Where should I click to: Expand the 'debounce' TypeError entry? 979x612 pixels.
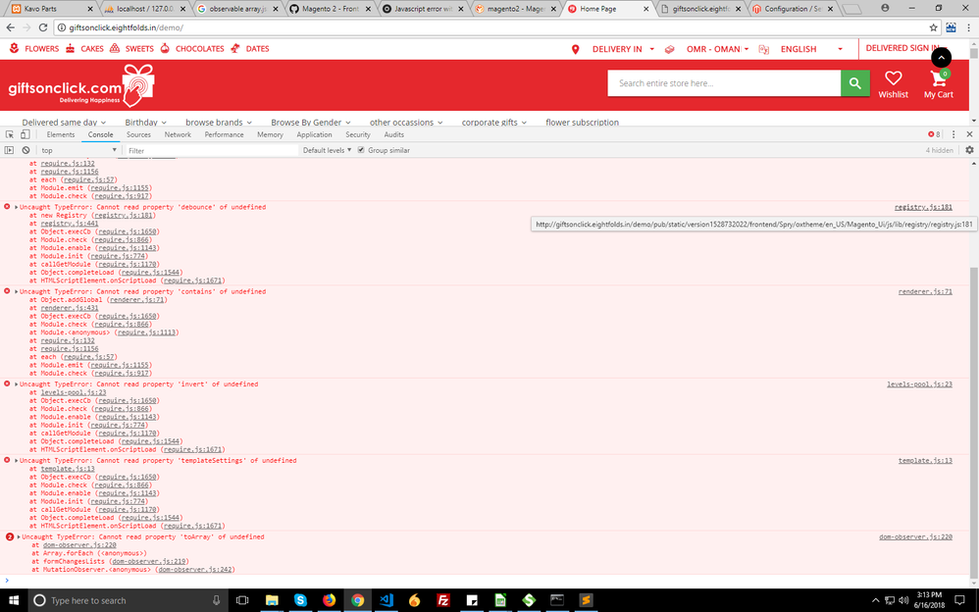click(17, 207)
